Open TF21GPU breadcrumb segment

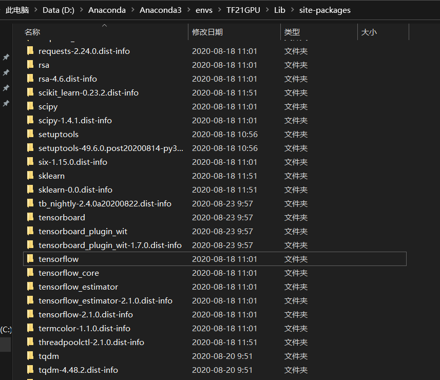click(243, 10)
